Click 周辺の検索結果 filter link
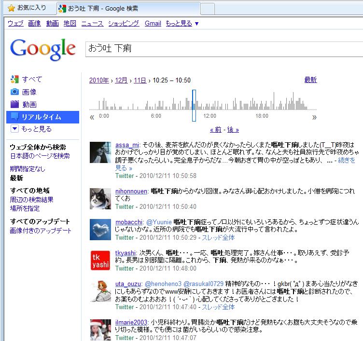363x341 pixels. tap(31, 200)
